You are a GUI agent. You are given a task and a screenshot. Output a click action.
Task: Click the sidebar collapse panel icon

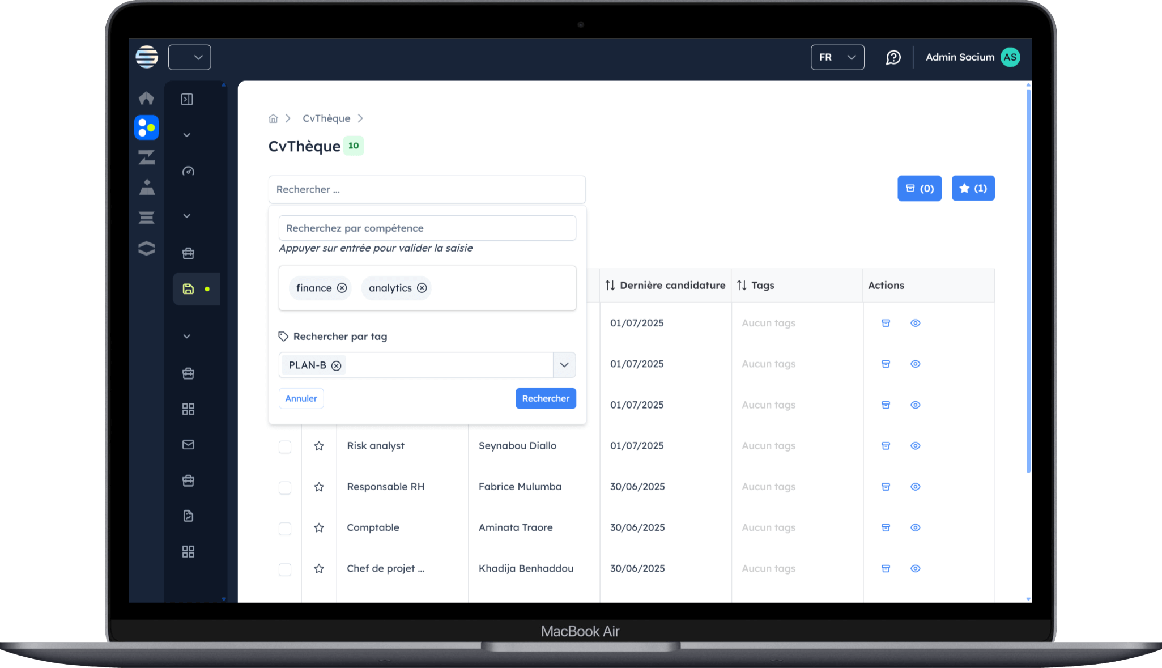pos(187,100)
